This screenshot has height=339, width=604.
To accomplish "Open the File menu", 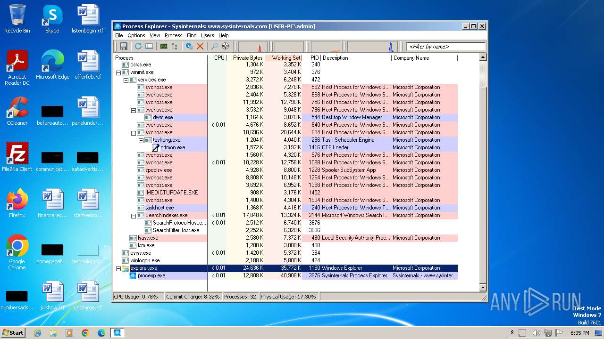I will [119, 35].
